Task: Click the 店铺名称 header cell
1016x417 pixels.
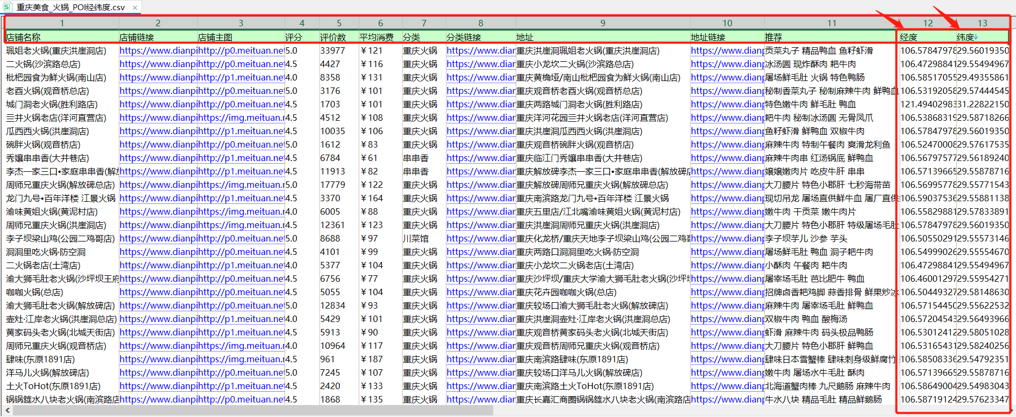Action: [62, 37]
